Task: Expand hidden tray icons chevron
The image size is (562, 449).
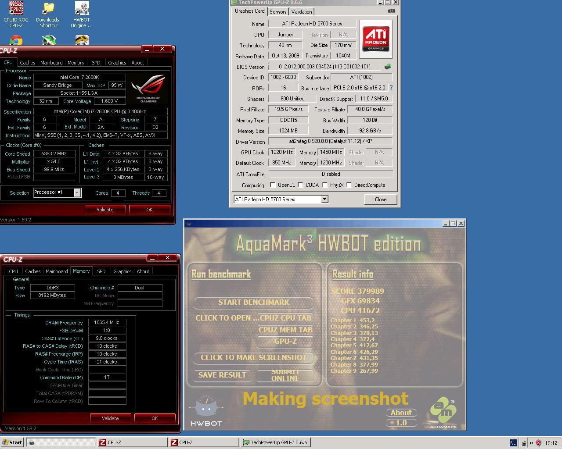Action: 531,442
